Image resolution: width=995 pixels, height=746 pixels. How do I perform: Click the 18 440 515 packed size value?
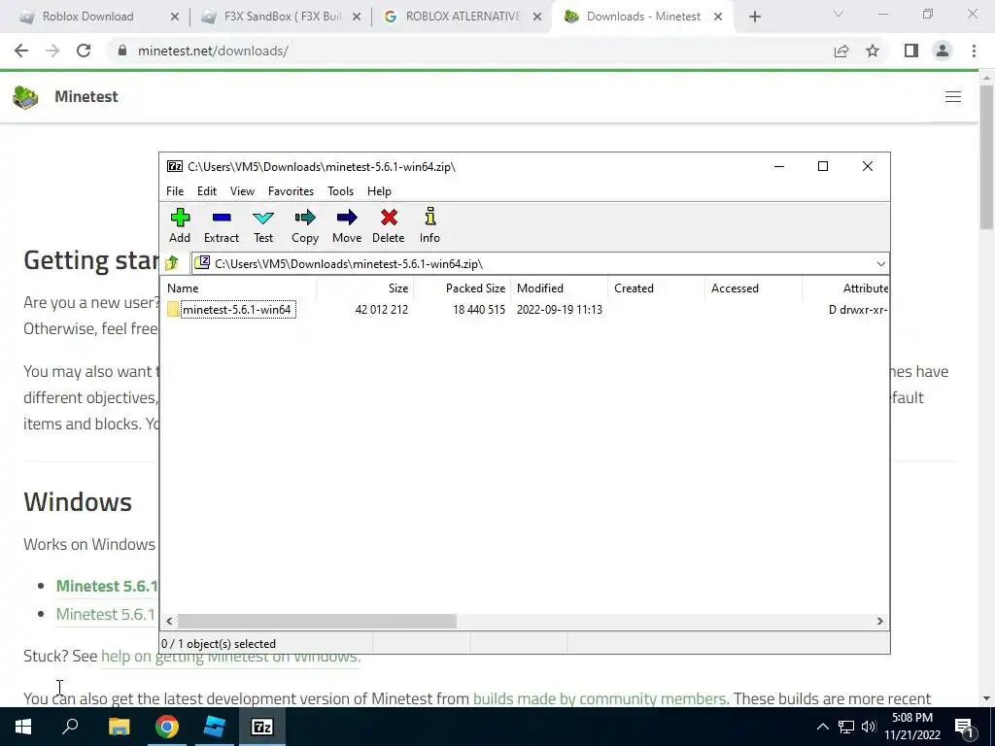478,310
